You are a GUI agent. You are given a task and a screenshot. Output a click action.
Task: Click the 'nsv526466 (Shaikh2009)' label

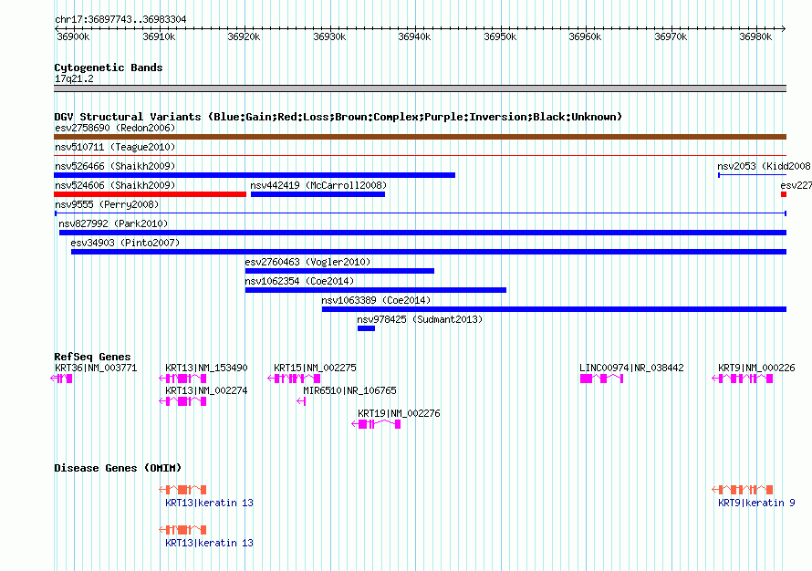[115, 166]
